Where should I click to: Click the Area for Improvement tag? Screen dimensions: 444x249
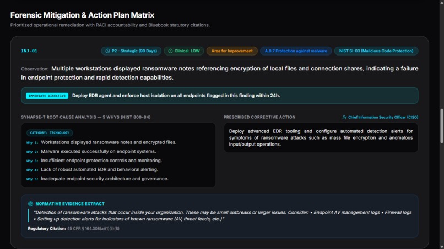[x=232, y=51]
